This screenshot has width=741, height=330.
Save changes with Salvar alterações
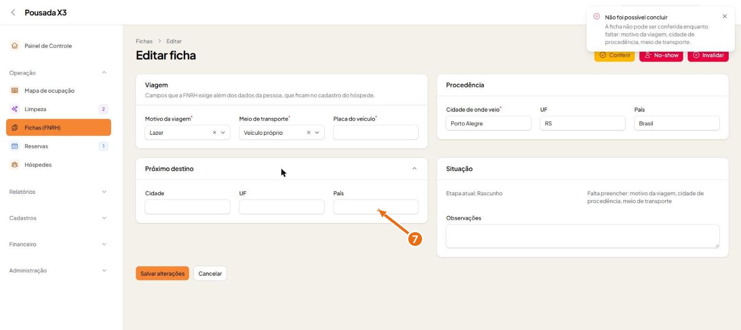[x=163, y=273]
